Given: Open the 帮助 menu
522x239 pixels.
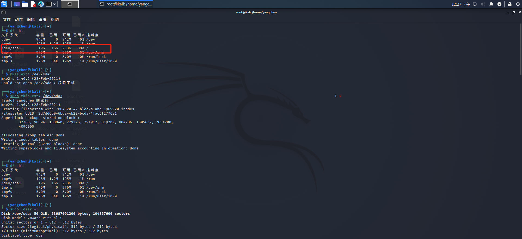Looking at the screenshot, I should pyautogui.click(x=55, y=19).
